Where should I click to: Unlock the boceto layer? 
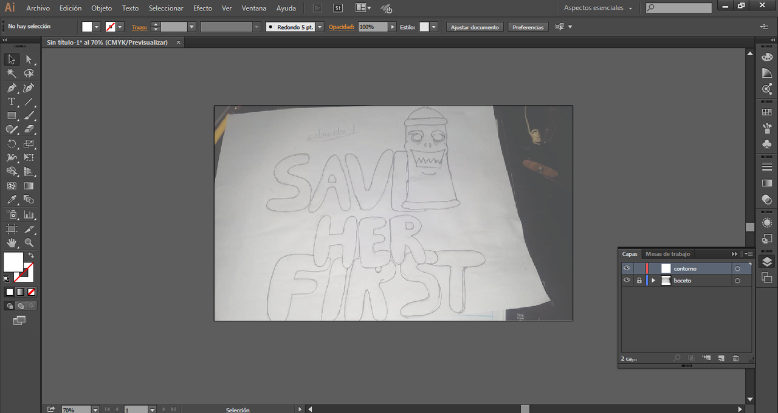639,281
